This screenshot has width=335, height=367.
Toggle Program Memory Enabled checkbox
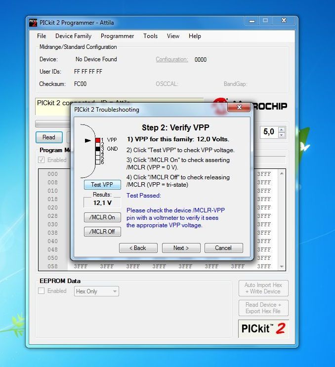(x=41, y=160)
